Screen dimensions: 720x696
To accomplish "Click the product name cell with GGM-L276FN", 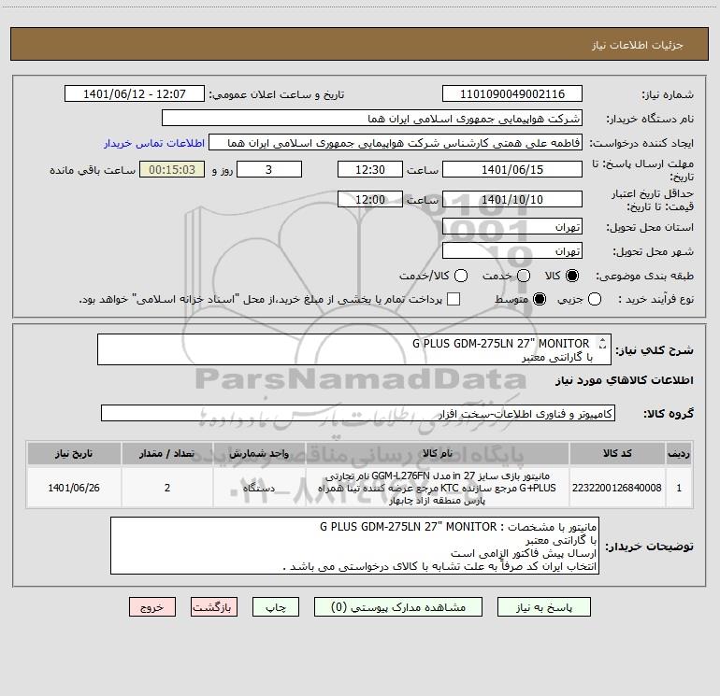I will pos(438,488).
